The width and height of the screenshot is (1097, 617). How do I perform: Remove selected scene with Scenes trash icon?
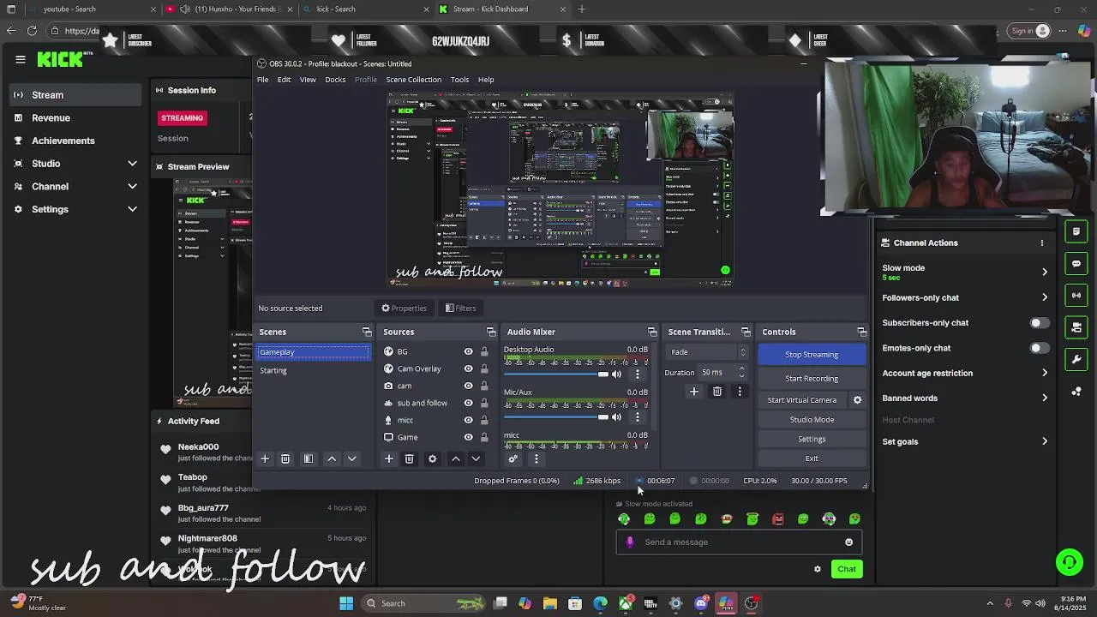tap(285, 459)
